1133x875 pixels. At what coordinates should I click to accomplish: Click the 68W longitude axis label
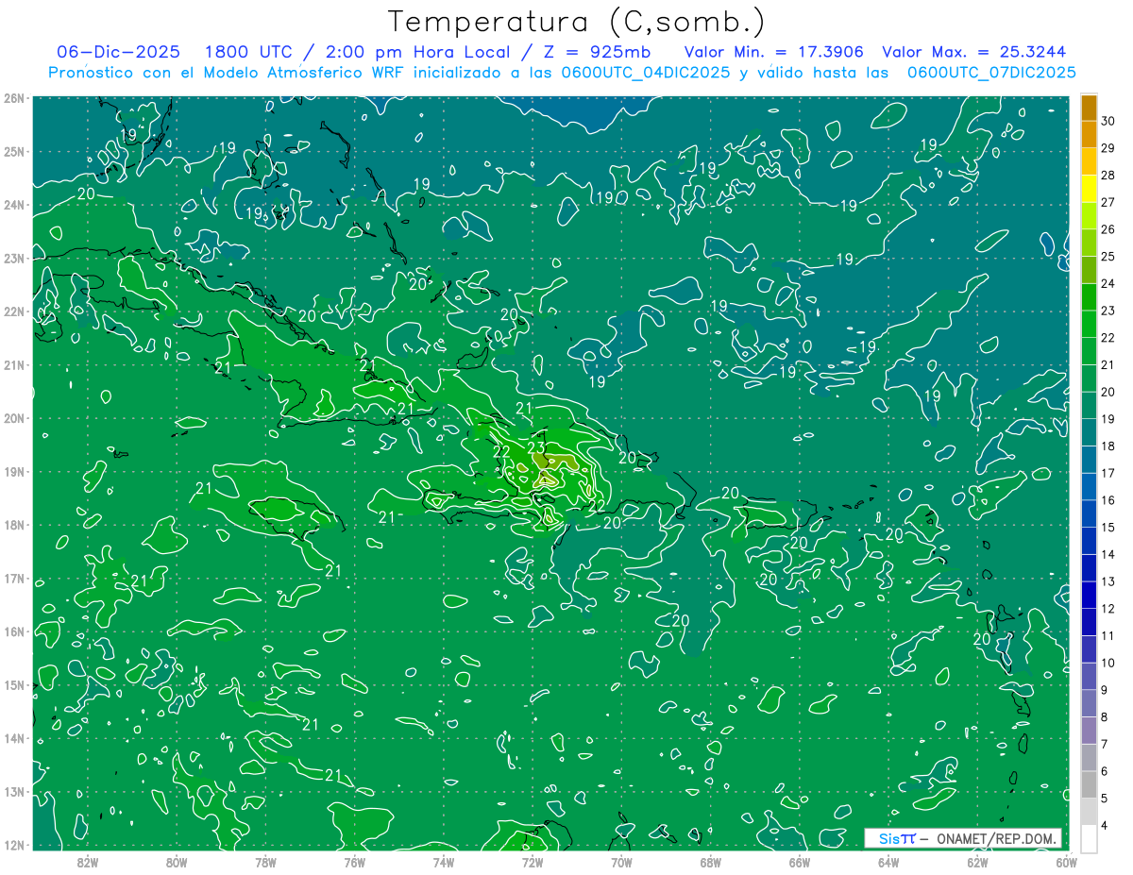pyautogui.click(x=710, y=861)
